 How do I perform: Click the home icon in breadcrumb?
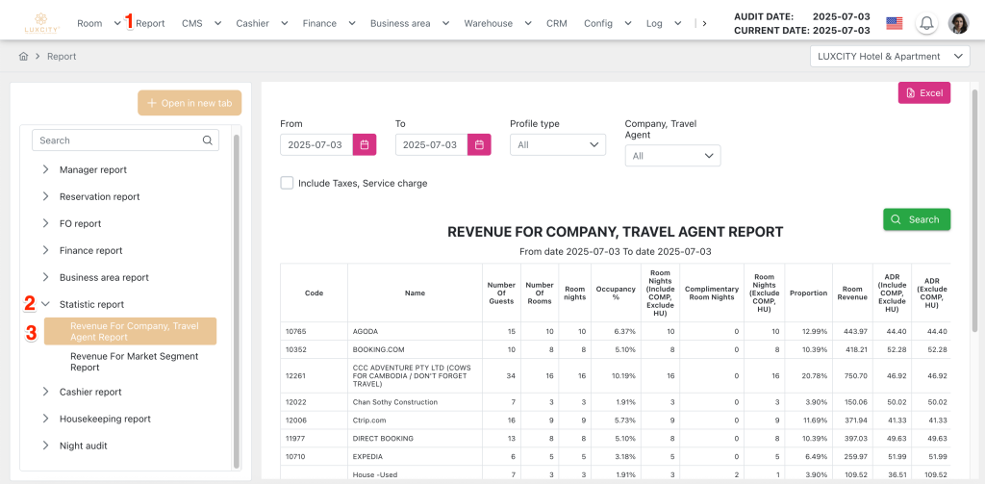[x=23, y=57]
